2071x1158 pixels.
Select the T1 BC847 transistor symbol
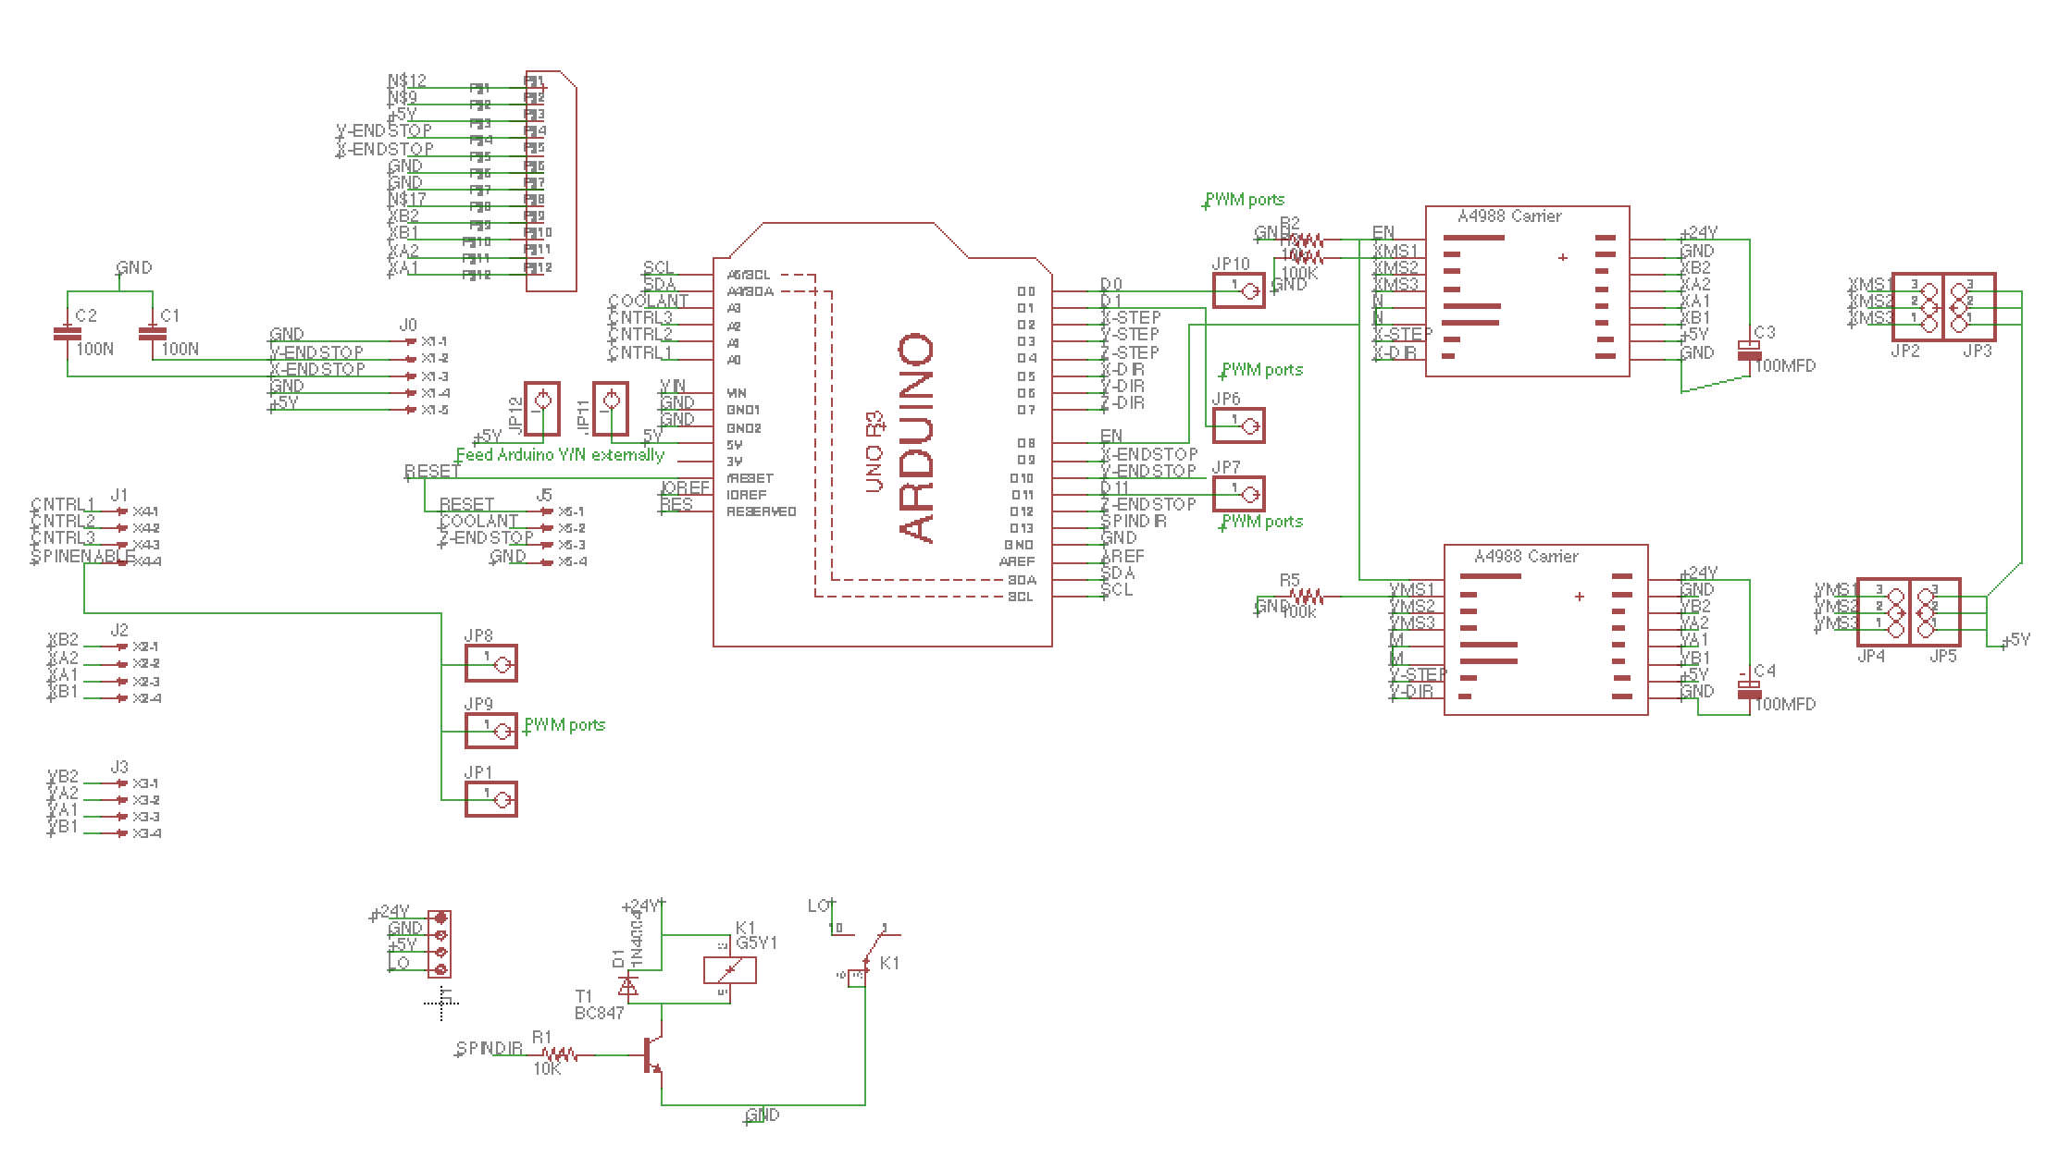tap(654, 1054)
